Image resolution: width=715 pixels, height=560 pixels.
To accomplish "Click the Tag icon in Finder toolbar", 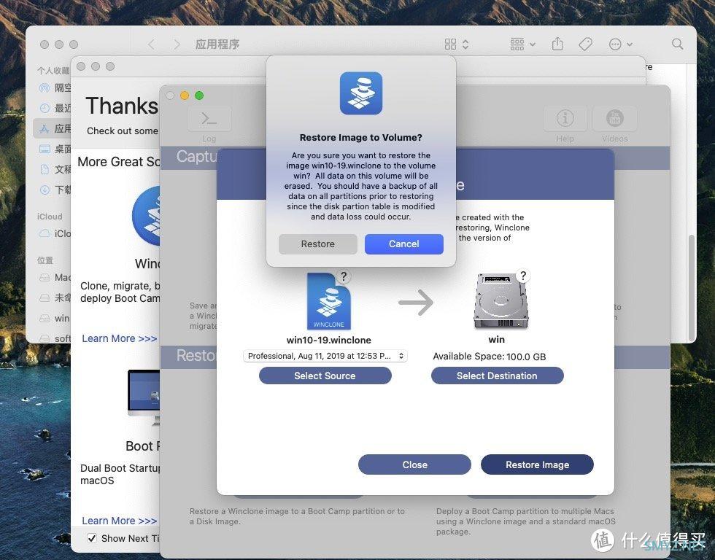I will tap(585, 44).
